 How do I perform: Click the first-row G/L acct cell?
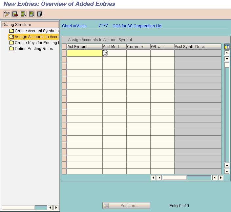162,53
